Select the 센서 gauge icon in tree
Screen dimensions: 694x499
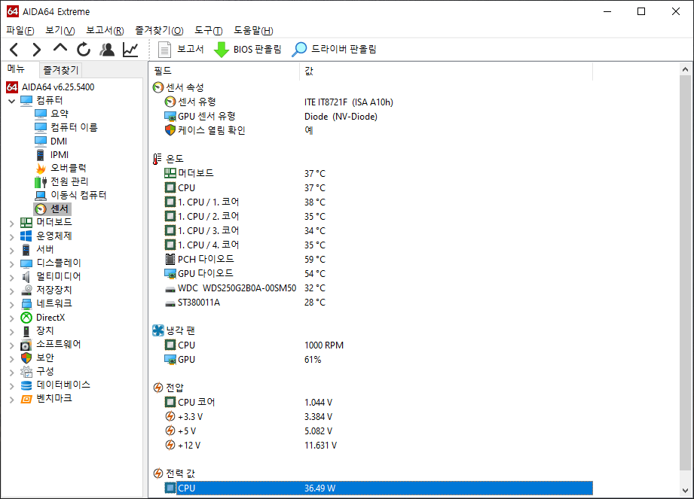click(x=41, y=208)
